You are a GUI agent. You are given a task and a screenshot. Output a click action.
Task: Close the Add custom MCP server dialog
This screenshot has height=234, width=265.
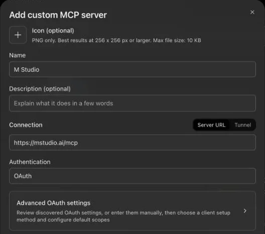pyautogui.click(x=252, y=12)
